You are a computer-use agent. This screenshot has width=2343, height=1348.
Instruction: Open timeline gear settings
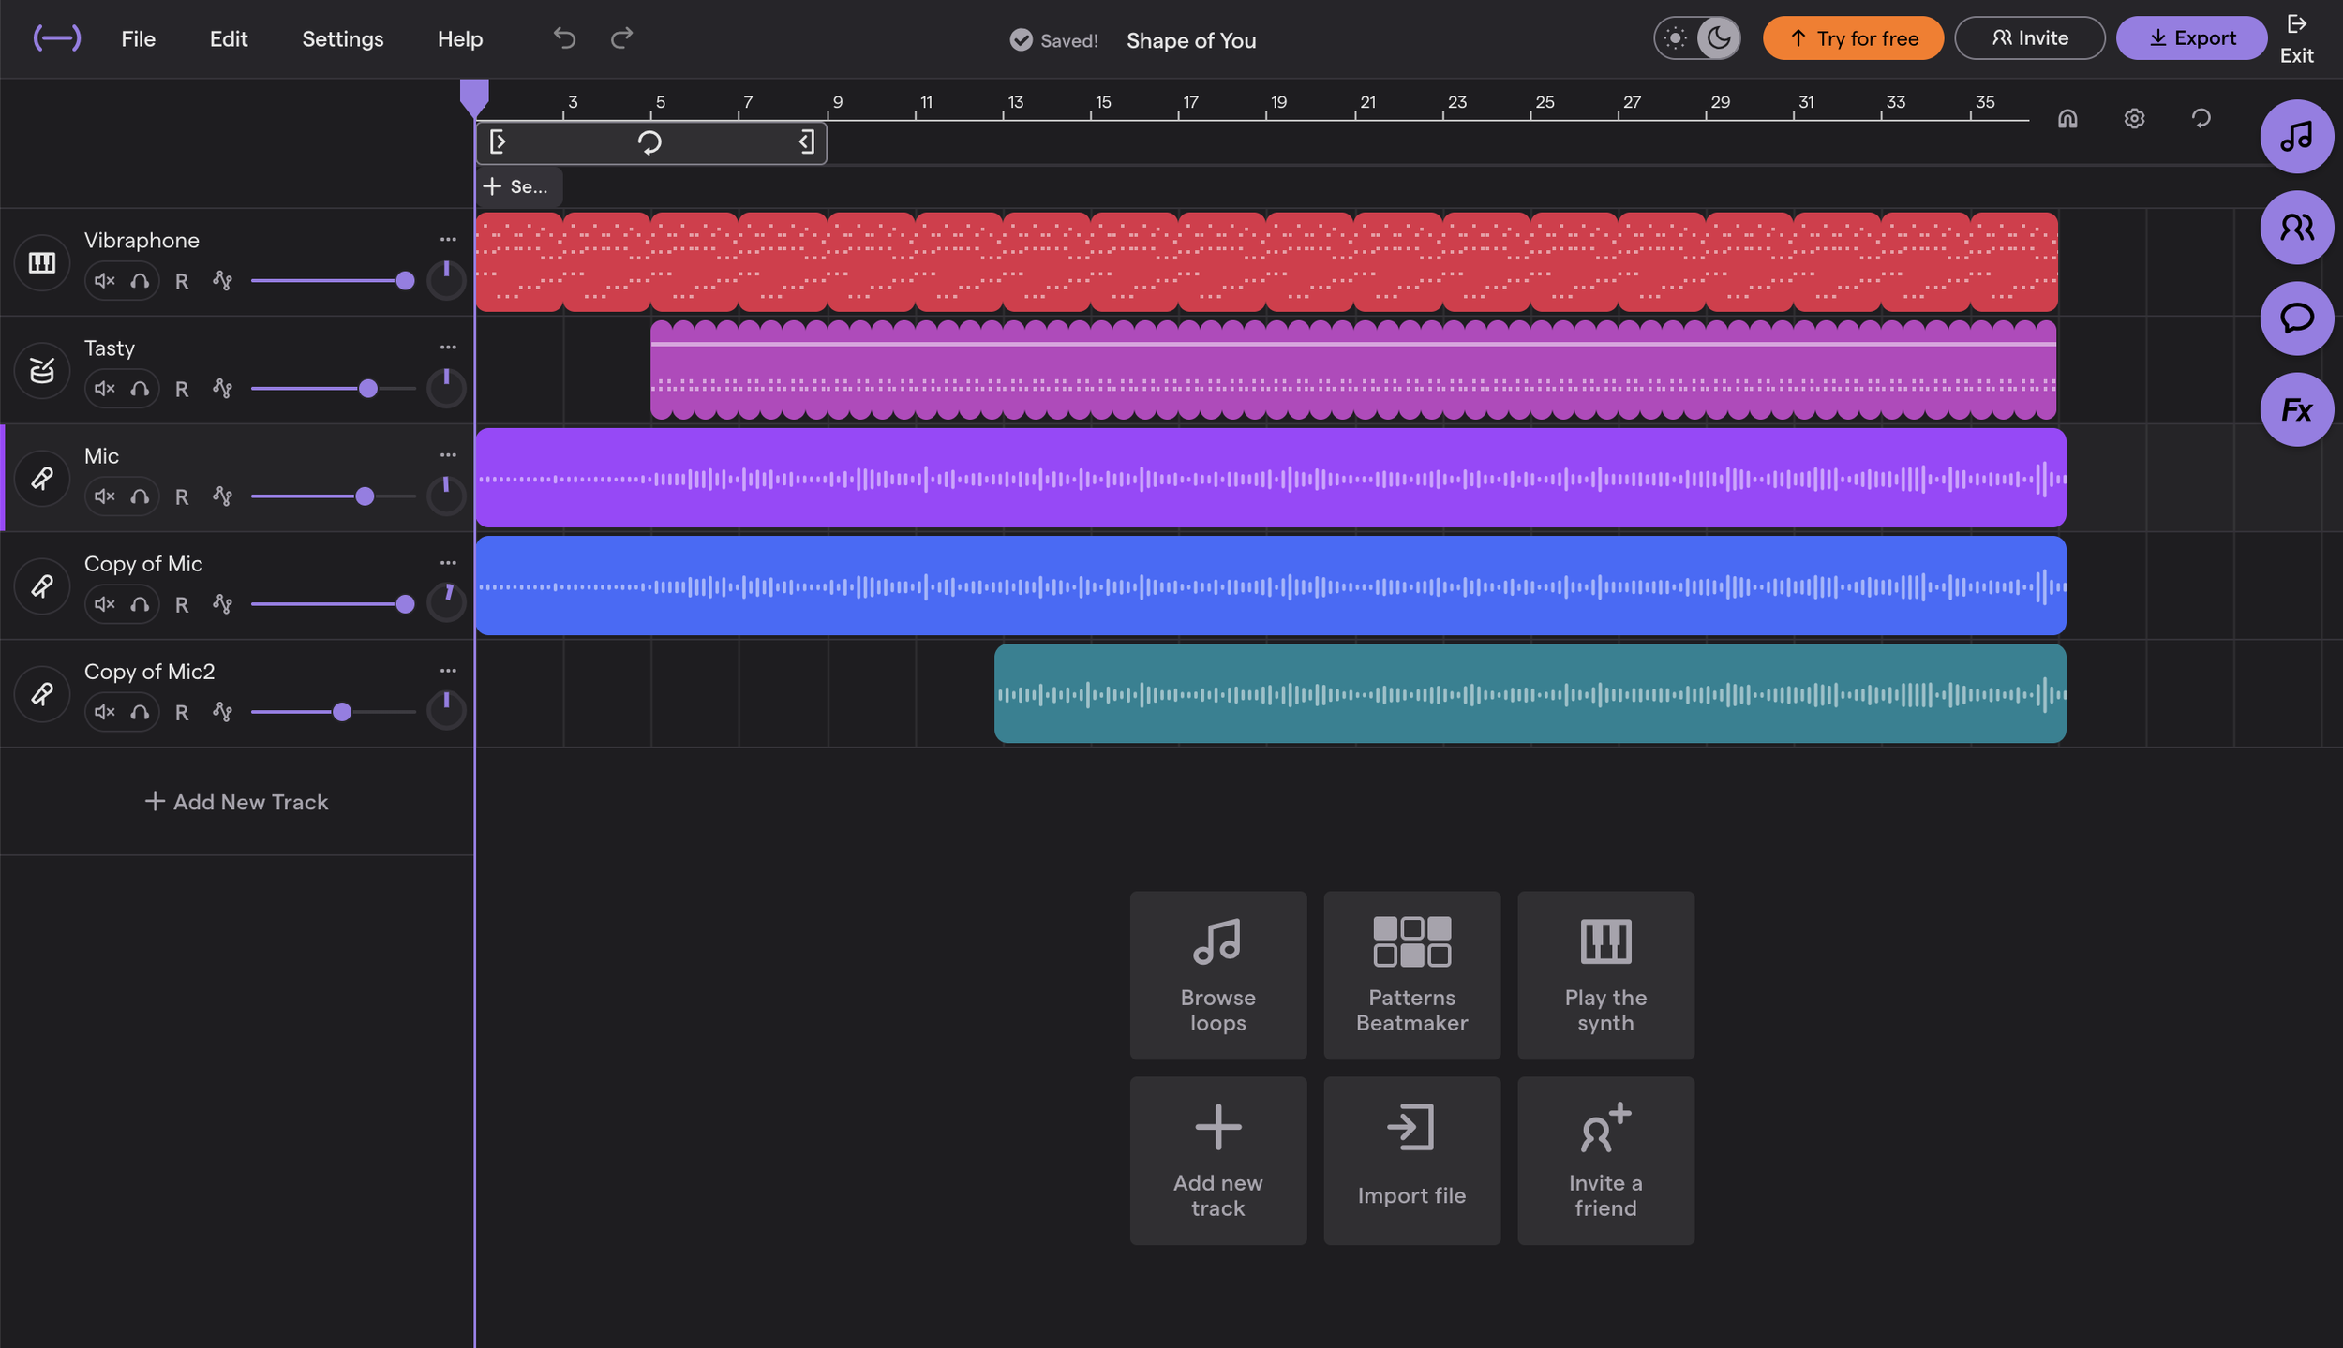[2134, 119]
